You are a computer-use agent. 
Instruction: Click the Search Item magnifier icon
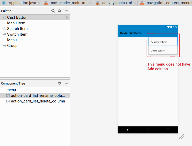4,29
